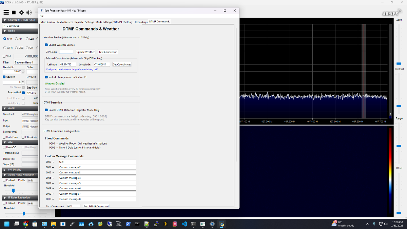Click the speaker volume icon
Viewport: 407px width, 229px height.
pyautogui.click(x=29, y=13)
